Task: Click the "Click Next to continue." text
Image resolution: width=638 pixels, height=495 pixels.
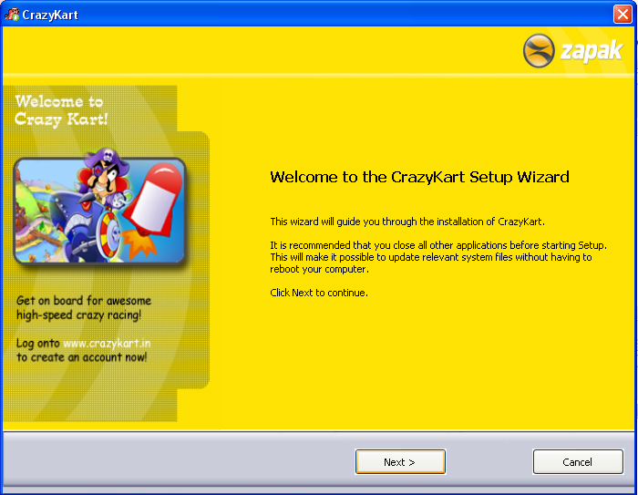Action: click(318, 293)
